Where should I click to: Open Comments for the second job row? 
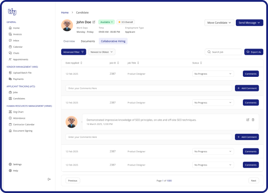251,102
